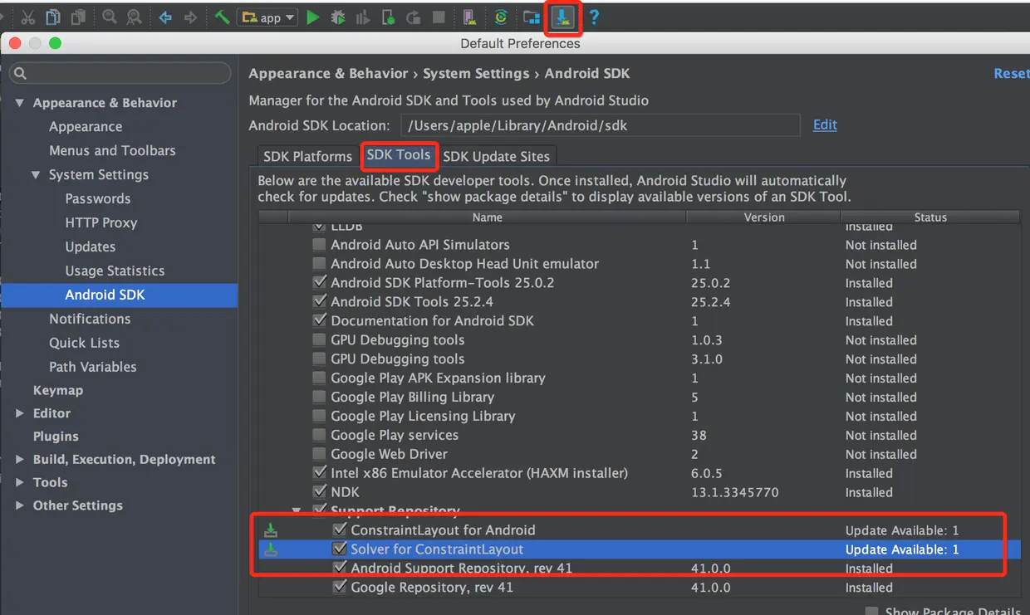Expand the Editor settings node
This screenshot has height=615, width=1030.
coord(20,413)
